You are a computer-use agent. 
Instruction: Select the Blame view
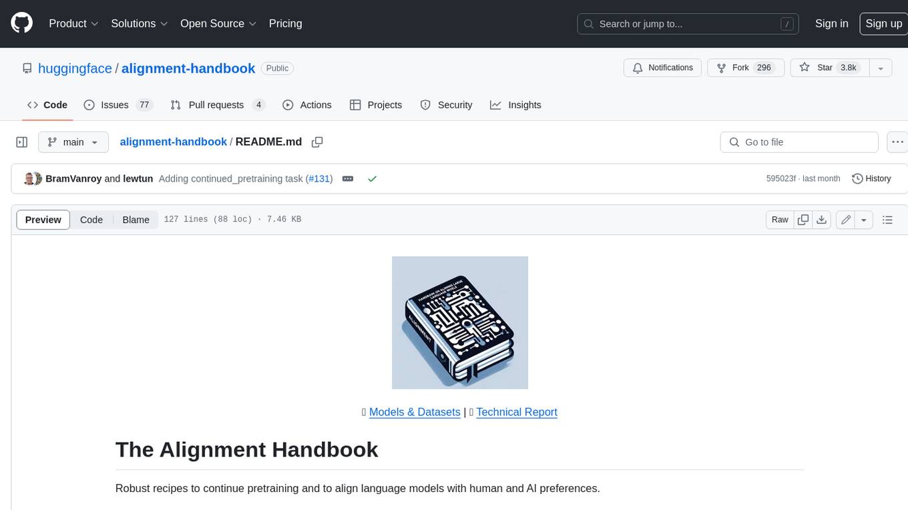(x=136, y=220)
